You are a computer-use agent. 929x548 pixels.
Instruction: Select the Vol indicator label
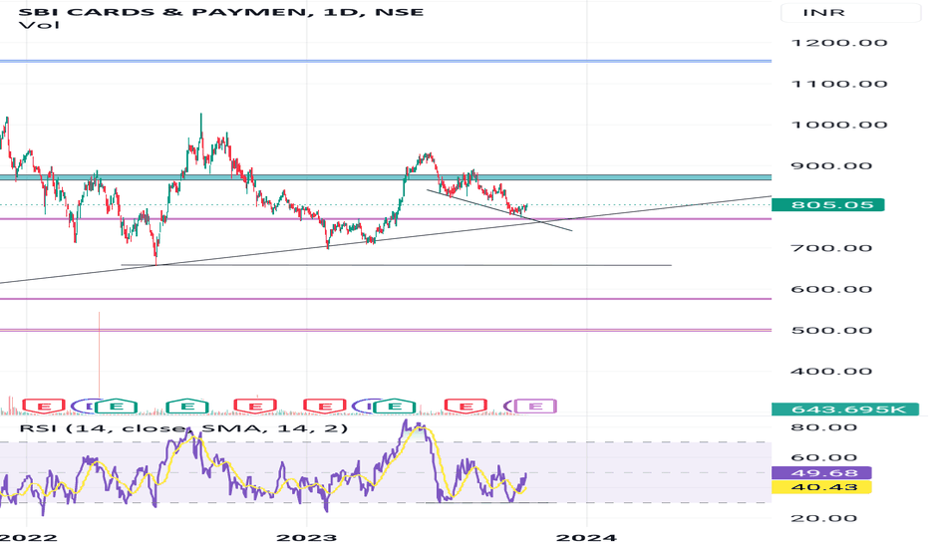click(39, 26)
